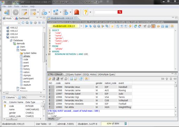Screen dimensions: 179x127
Task: Click the toolbar search input field
Action: pyautogui.click(x=106, y=12)
